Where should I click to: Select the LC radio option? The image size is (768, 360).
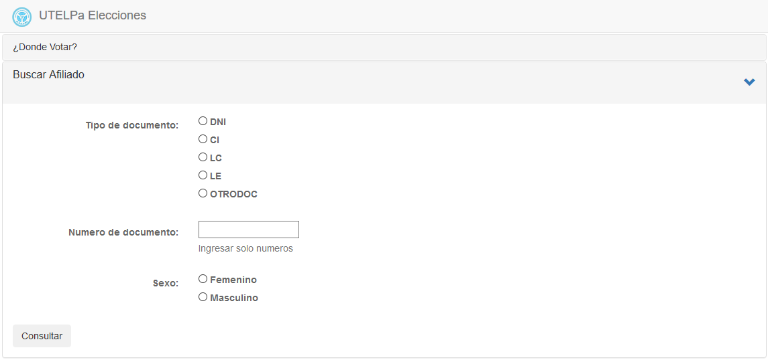203,157
